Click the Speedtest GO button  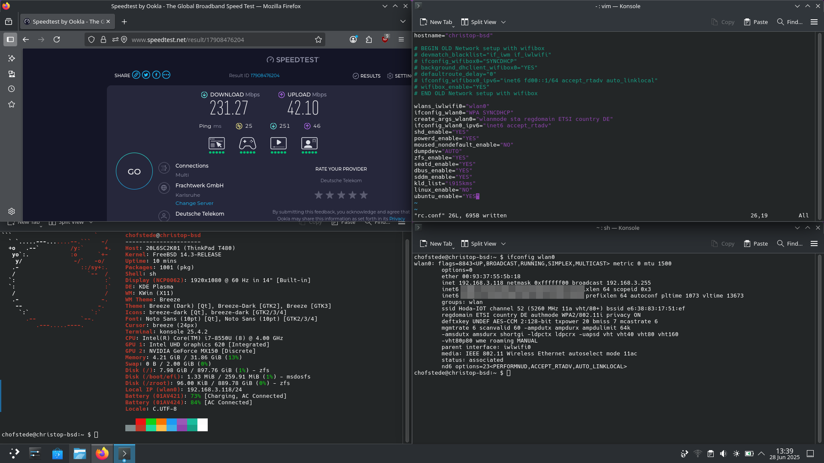[134, 171]
